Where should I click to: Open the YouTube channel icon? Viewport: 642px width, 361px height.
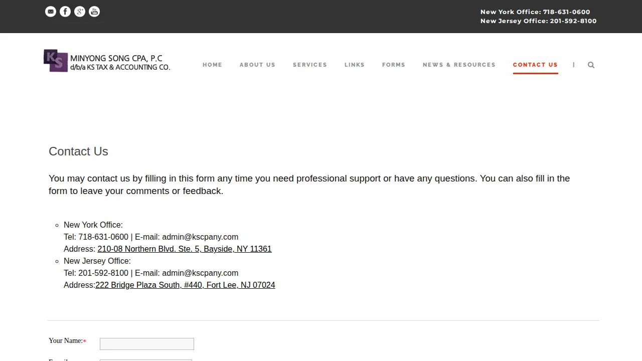pyautogui.click(x=94, y=12)
